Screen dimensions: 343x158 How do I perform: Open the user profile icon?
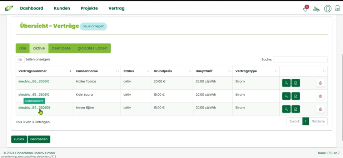[x=328, y=9]
